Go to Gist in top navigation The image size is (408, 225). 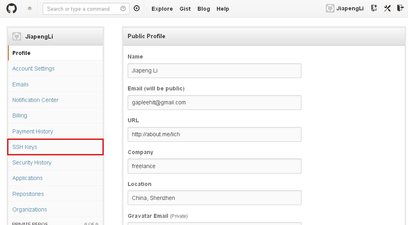[x=185, y=9]
